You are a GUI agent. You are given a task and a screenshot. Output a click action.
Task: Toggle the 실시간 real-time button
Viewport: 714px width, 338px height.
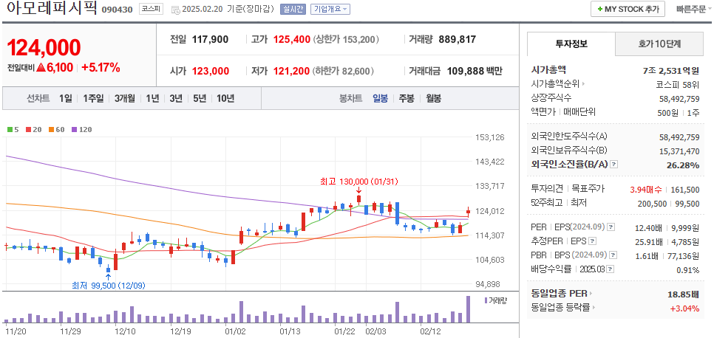click(293, 9)
